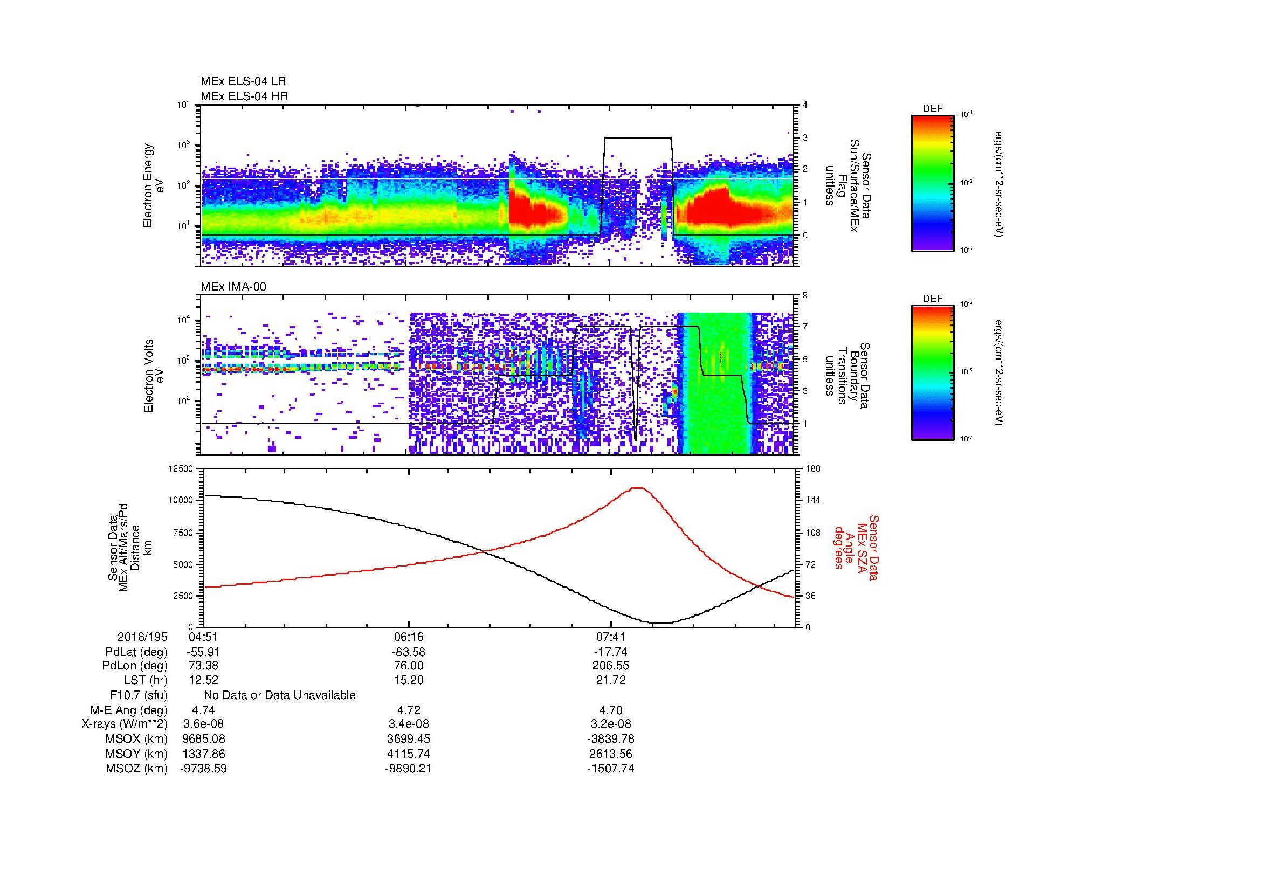Click the MEx IMA-00 panel title

tap(233, 287)
